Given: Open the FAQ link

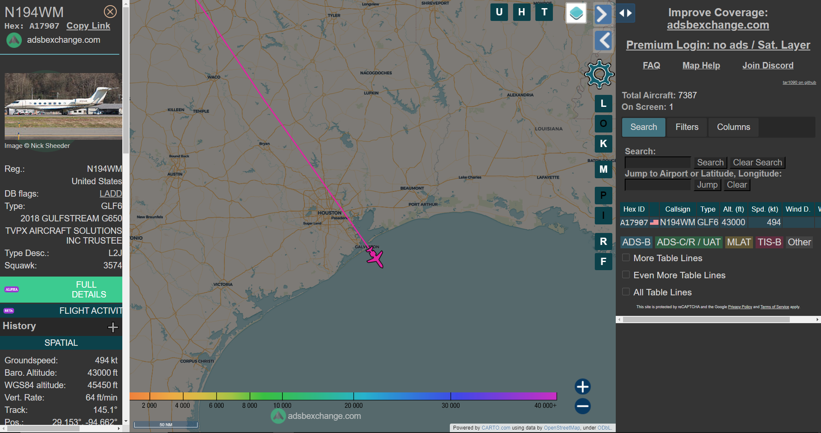Looking at the screenshot, I should (x=651, y=65).
